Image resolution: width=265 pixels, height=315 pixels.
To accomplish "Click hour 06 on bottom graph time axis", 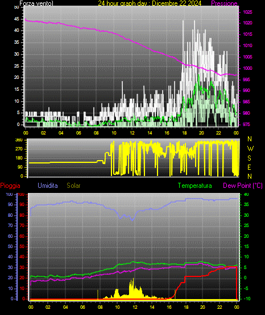I will [x=82, y=307].
